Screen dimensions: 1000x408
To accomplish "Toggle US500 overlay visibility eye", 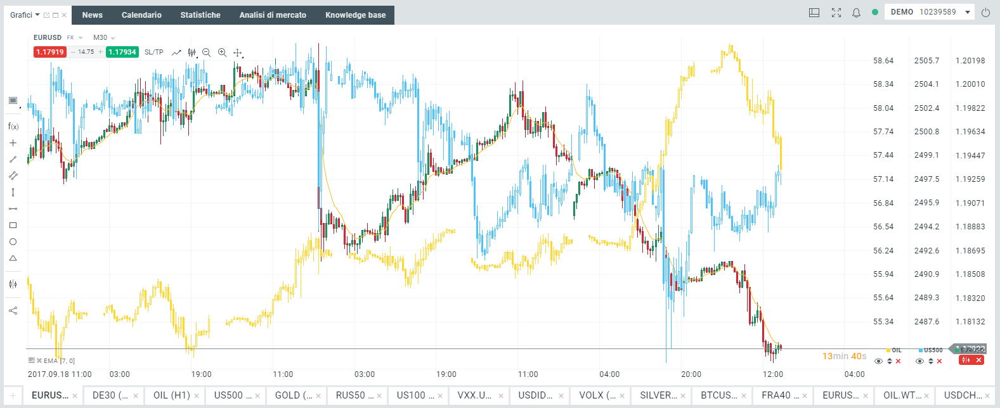I will [x=919, y=361].
